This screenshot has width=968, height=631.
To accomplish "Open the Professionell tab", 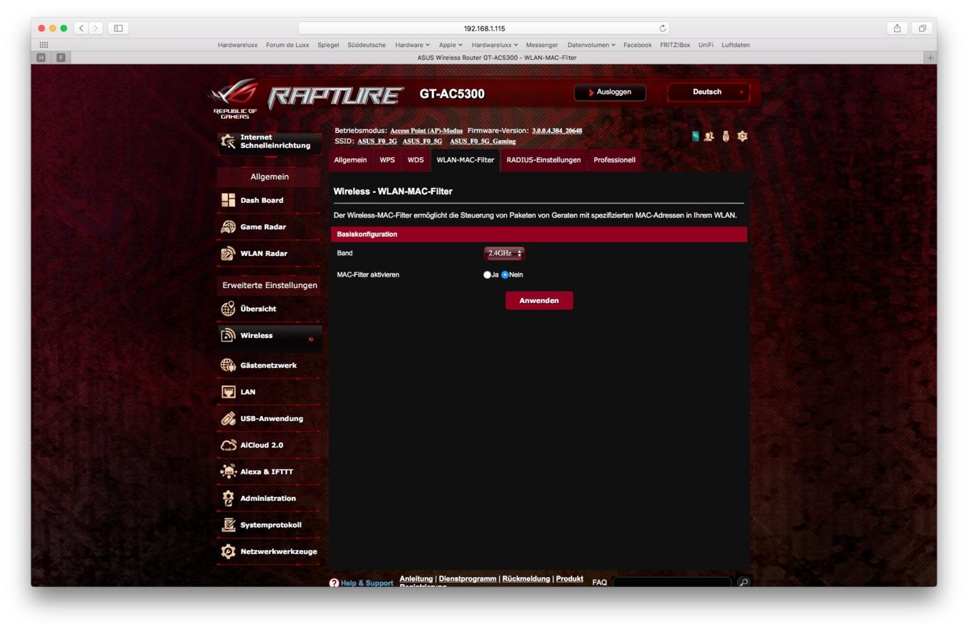I will tap(614, 160).
